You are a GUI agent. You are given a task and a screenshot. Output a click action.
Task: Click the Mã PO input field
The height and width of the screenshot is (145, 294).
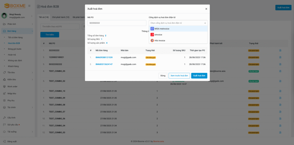click(x=117, y=23)
